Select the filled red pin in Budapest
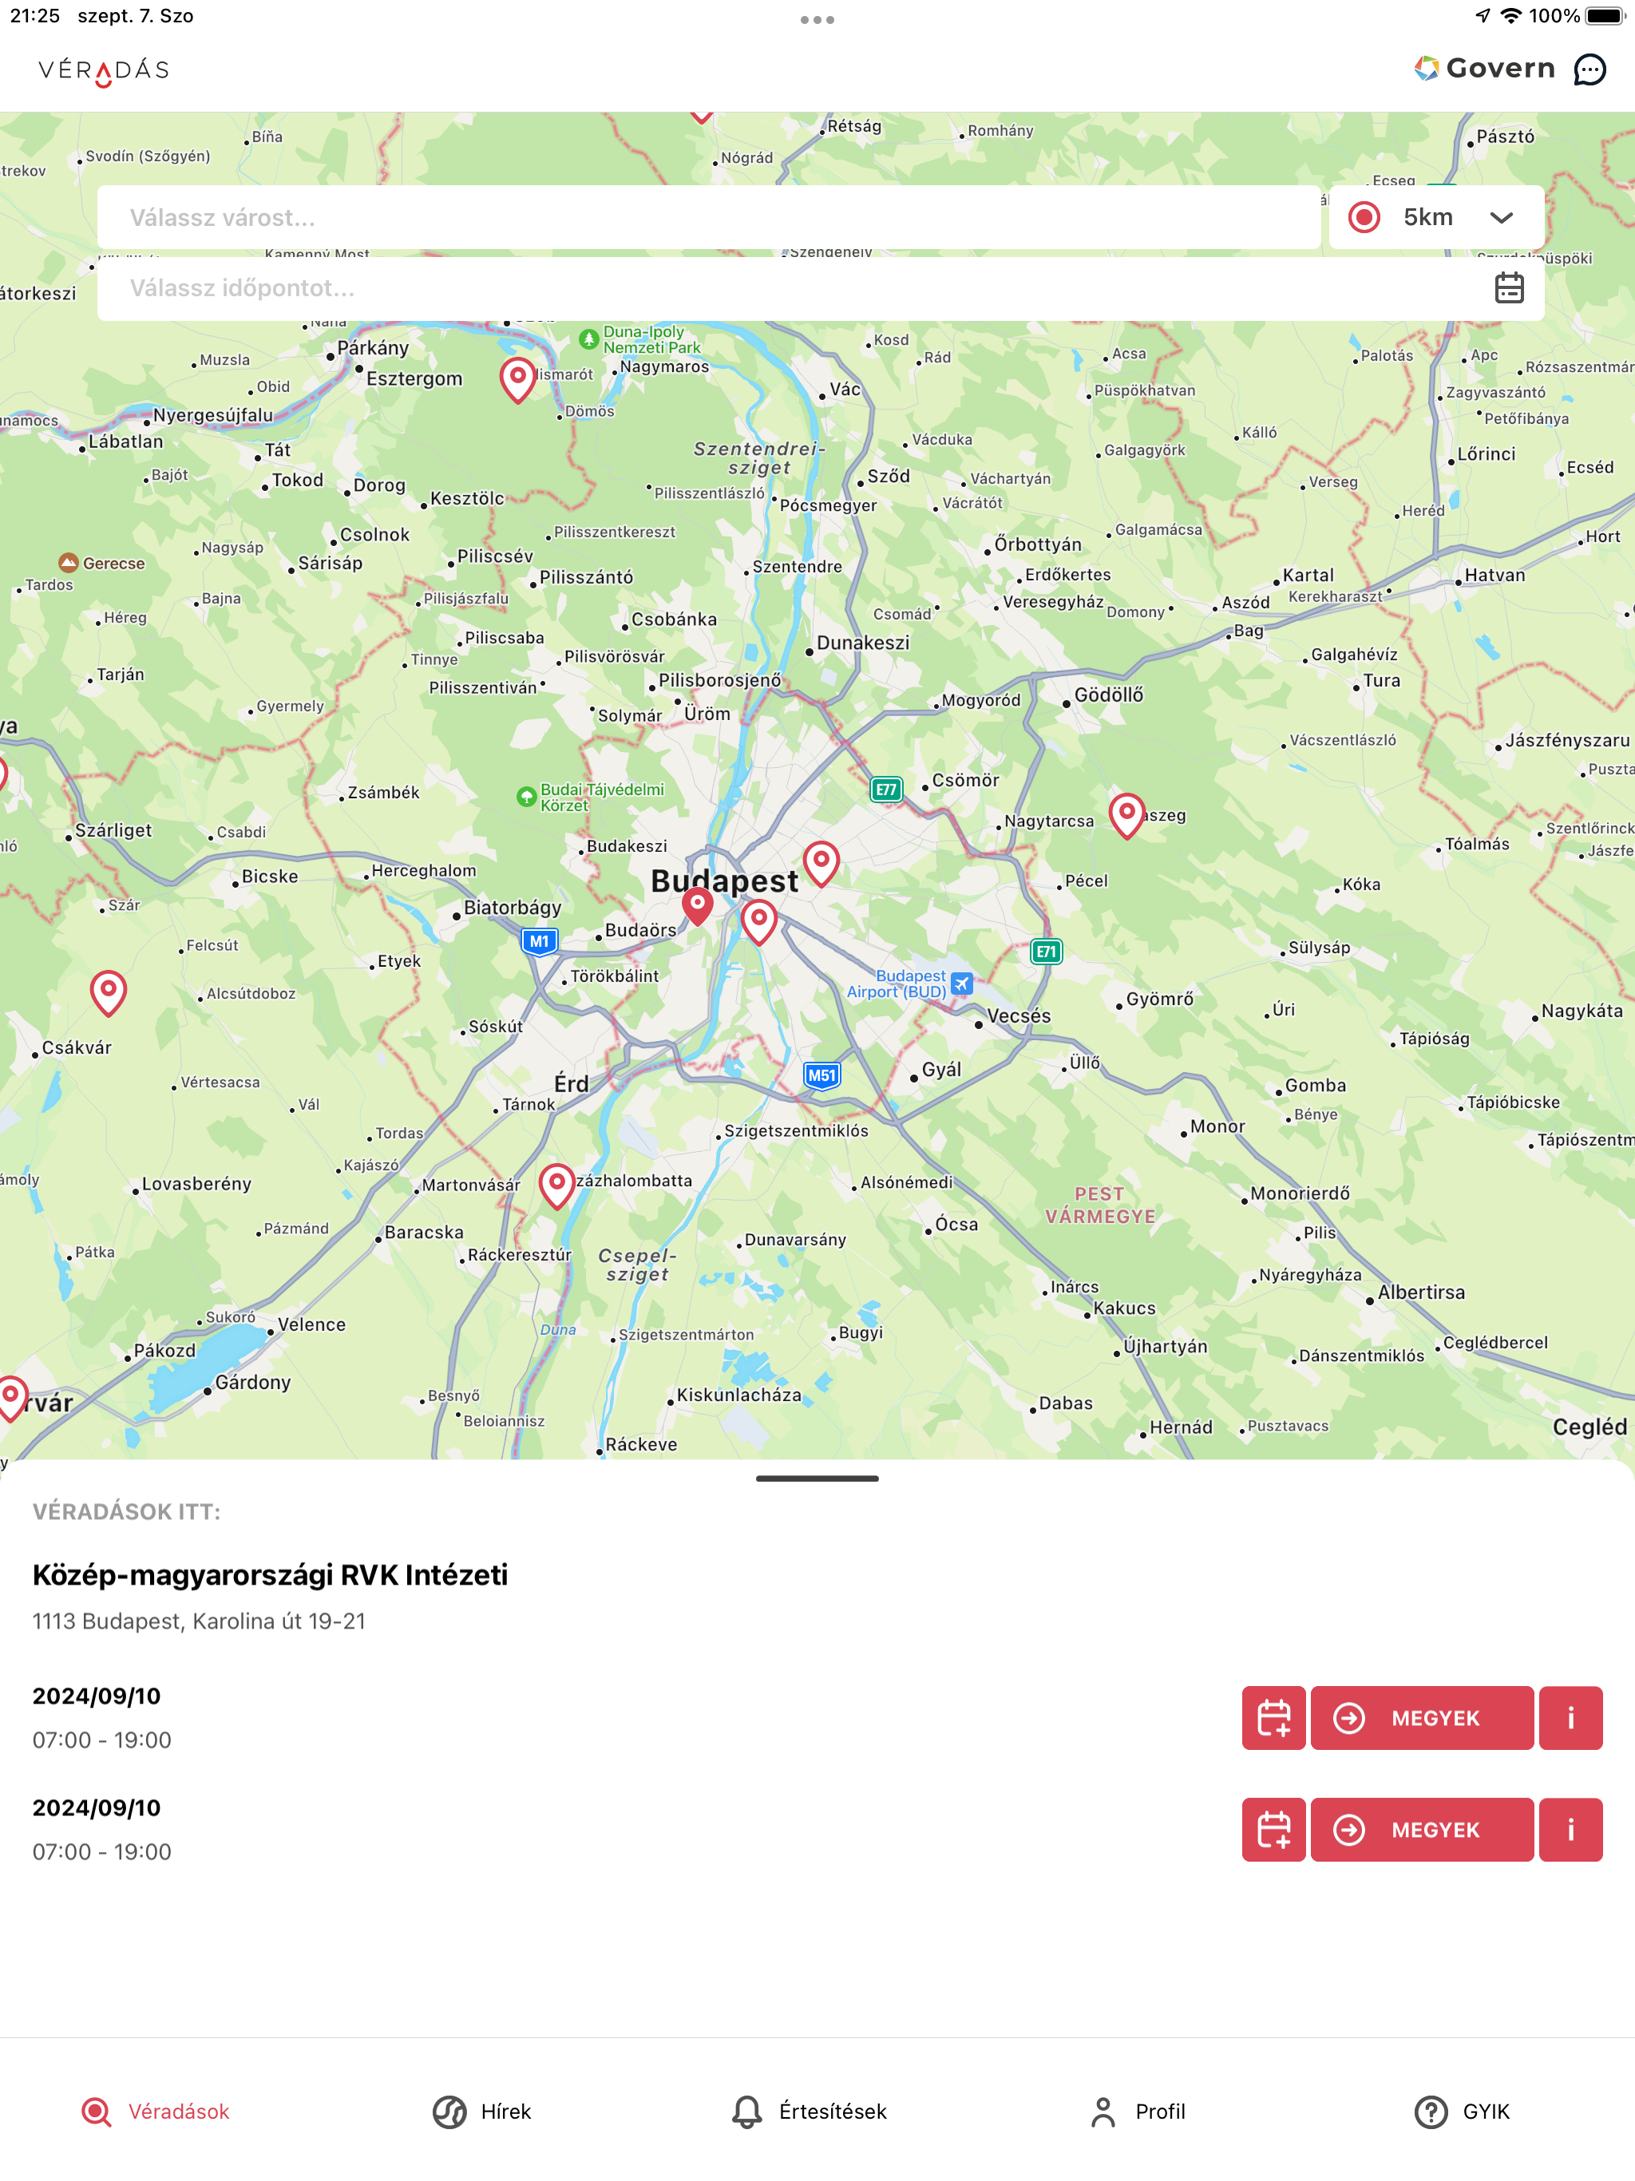 click(x=697, y=905)
